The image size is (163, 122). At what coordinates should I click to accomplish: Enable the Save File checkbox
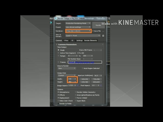coord(93,31)
